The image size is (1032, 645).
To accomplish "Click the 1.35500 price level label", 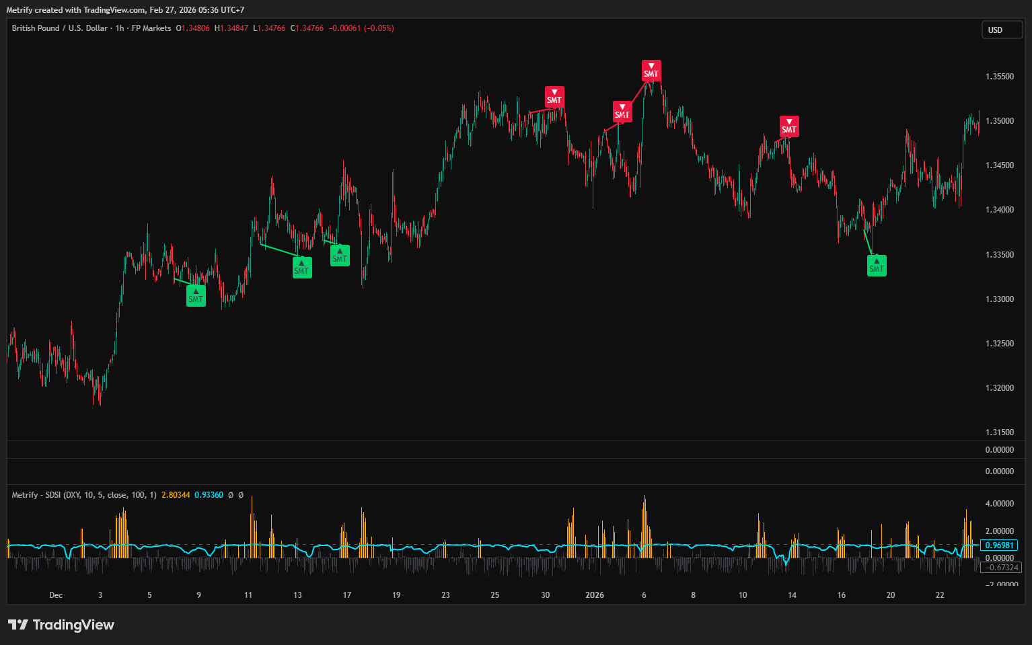I will (x=1000, y=77).
